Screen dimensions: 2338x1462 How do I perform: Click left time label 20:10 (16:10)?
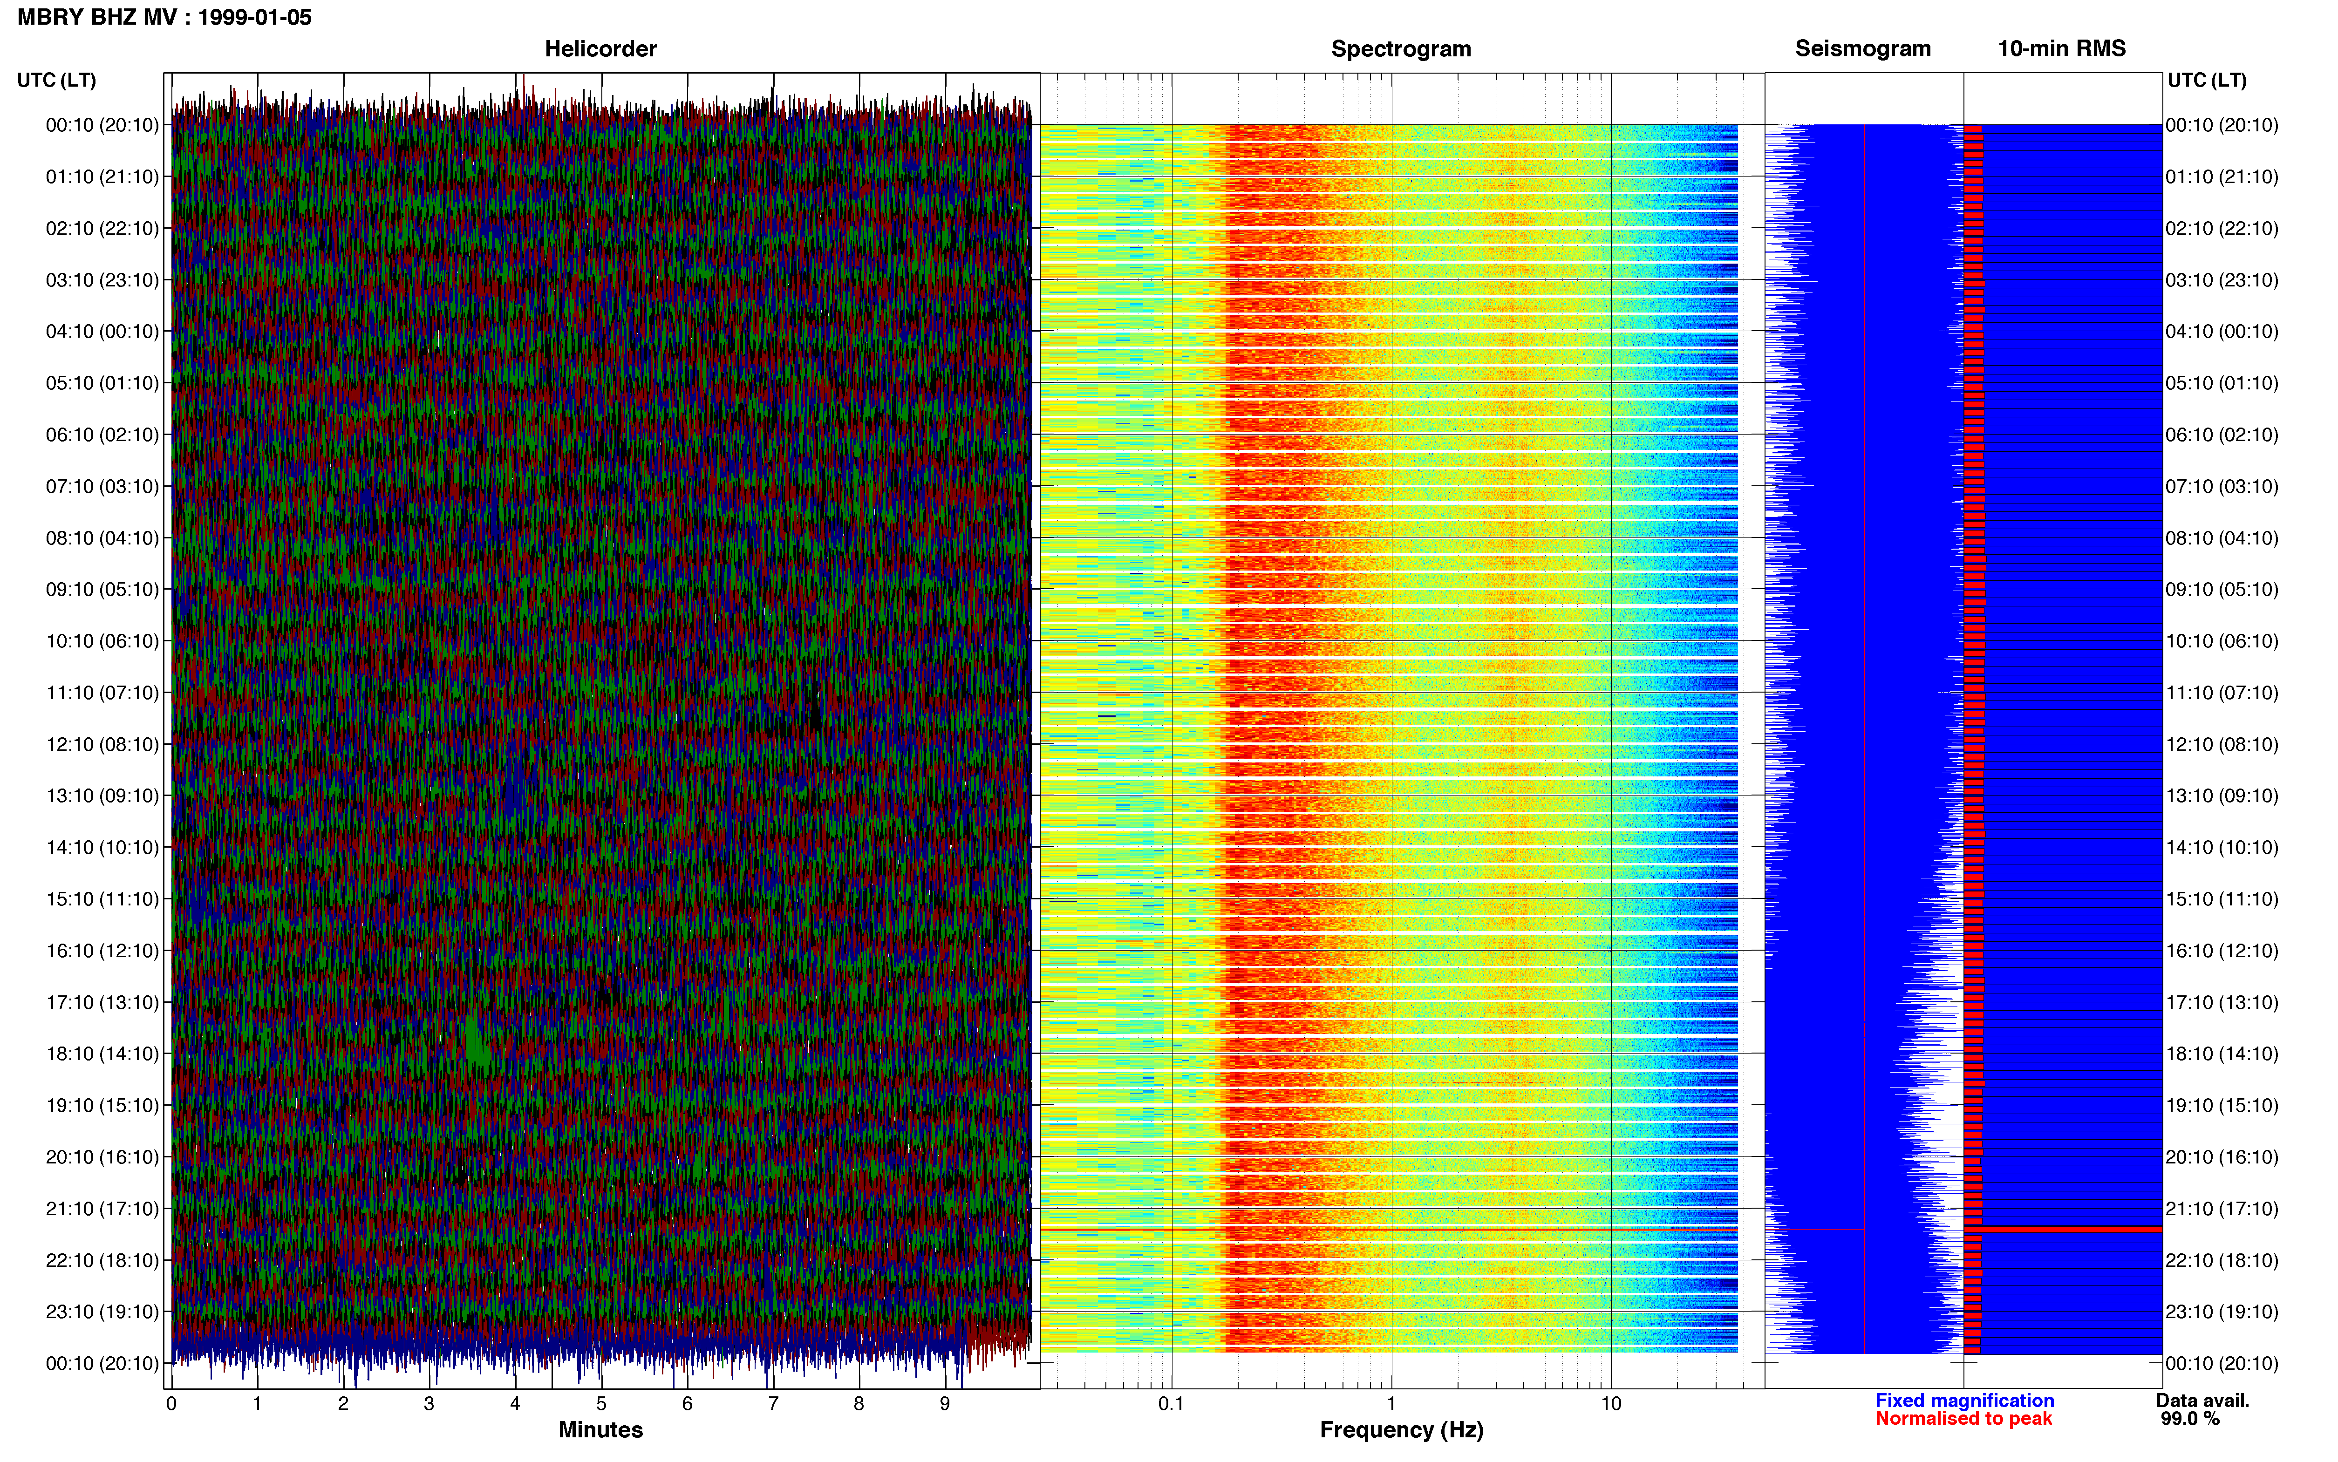[x=102, y=1157]
